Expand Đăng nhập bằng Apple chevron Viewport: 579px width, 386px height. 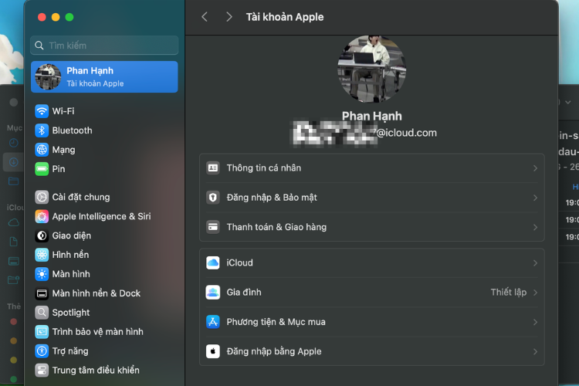pos(535,352)
